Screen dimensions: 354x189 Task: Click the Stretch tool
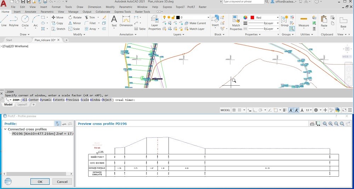click(x=58, y=29)
